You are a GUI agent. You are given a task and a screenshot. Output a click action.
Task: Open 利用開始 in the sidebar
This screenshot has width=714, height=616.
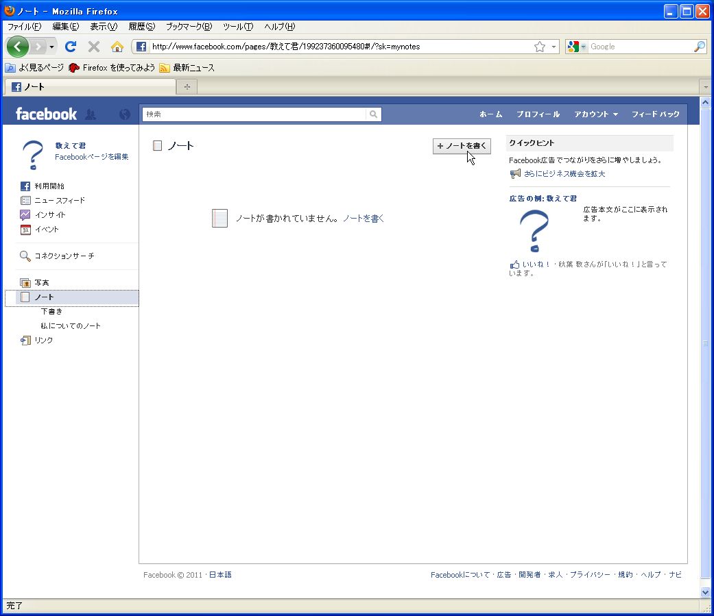pos(42,186)
